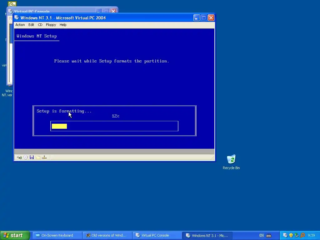The image size is (320, 240).
Task: Open the Edit menu
Action: [31, 25]
